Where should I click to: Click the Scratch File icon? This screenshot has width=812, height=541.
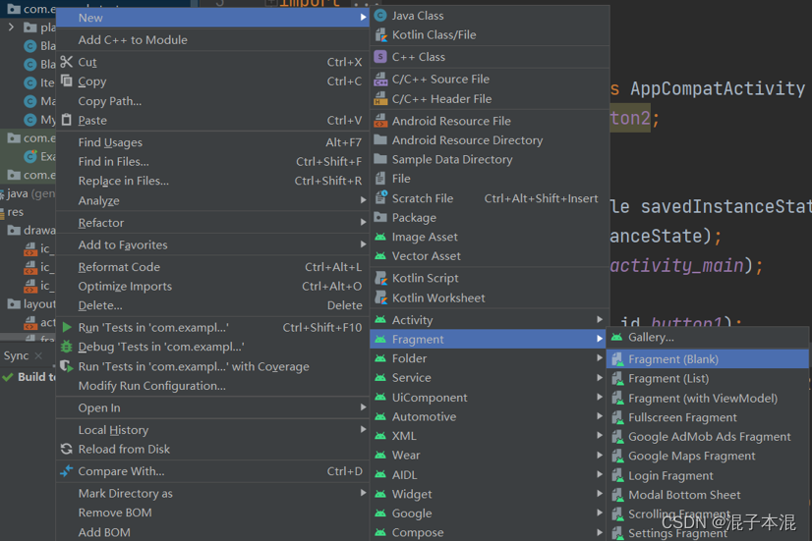(x=380, y=198)
